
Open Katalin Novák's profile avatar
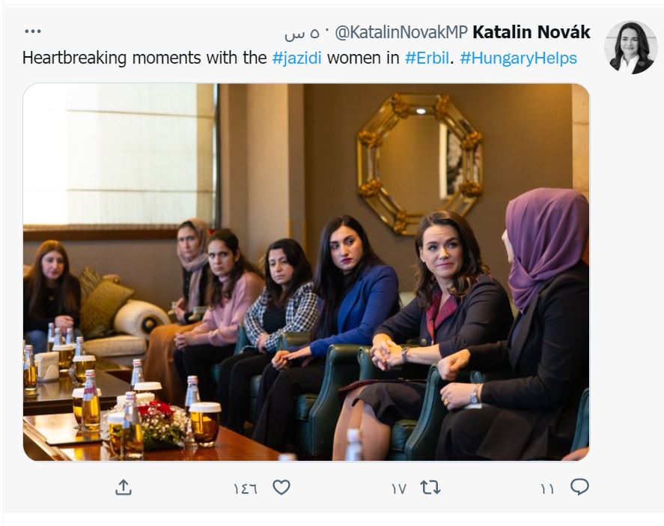630,47
